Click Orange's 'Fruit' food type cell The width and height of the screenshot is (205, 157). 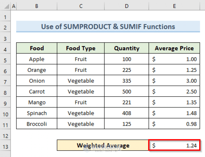81,70
